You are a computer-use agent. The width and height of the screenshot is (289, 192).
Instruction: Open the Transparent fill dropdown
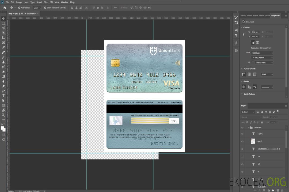pos(264,63)
